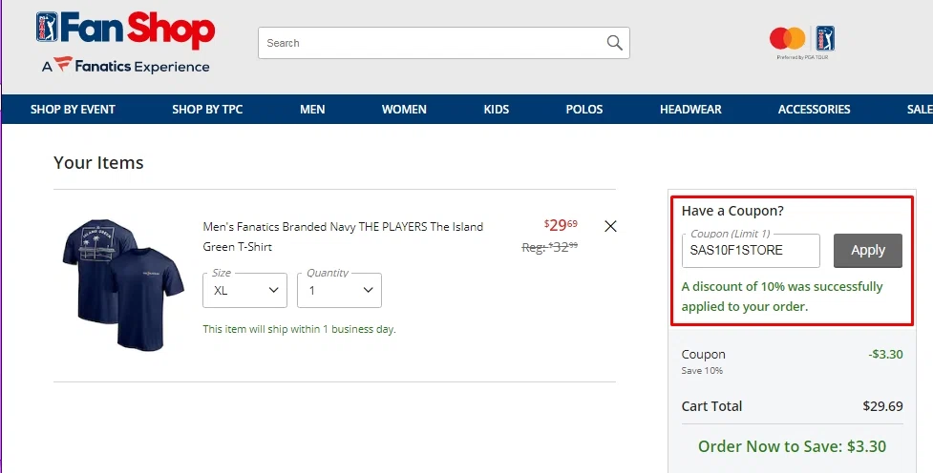Viewport: 933px width, 473px height.
Task: Click the Apply coupon button
Action: coord(867,250)
